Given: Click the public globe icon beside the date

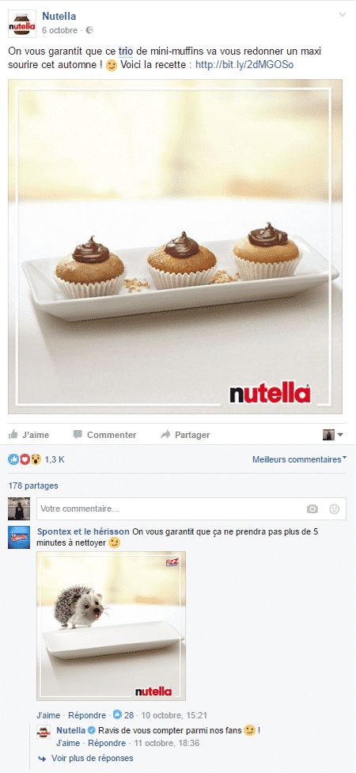Looking at the screenshot, I should pos(89,31).
